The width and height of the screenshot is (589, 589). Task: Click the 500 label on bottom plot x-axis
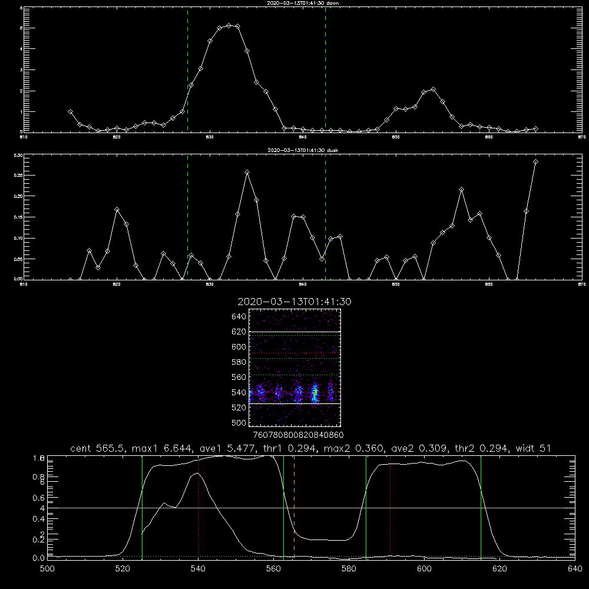pyautogui.click(x=47, y=569)
